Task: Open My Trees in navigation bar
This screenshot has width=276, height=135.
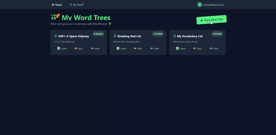Action: (77, 5)
